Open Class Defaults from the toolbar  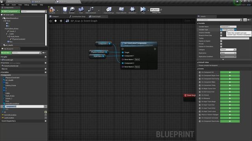click(x=121, y=9)
